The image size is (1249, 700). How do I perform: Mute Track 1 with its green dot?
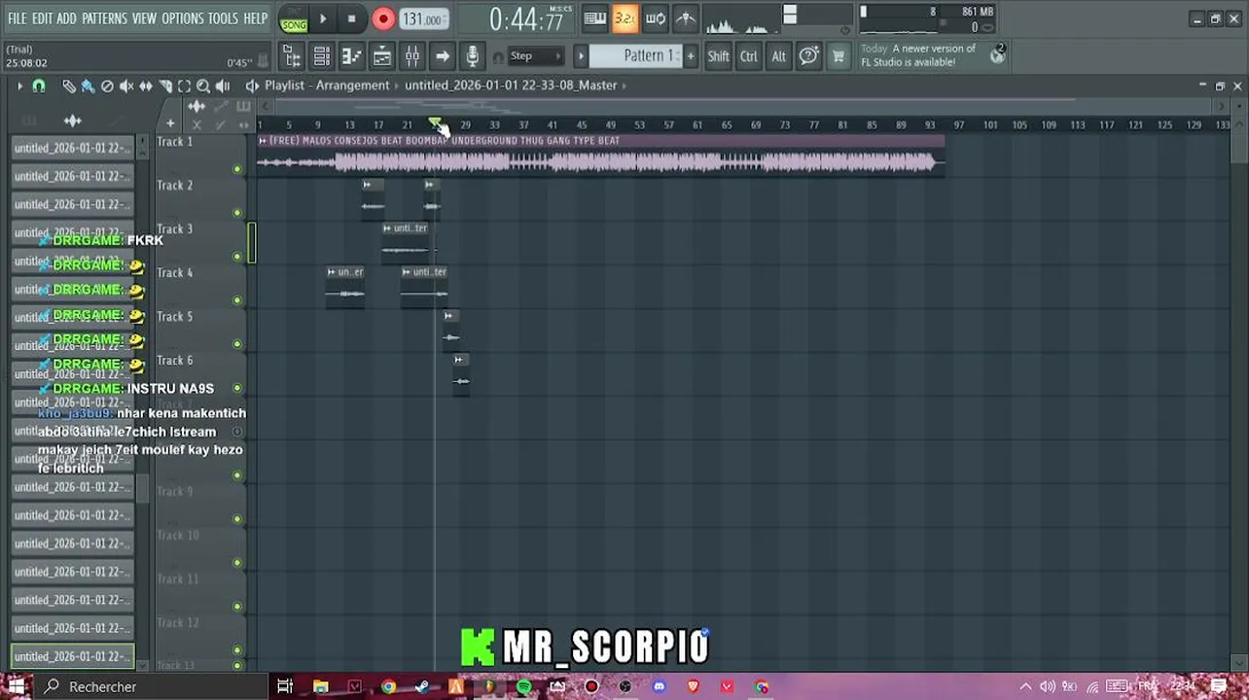pos(237,169)
